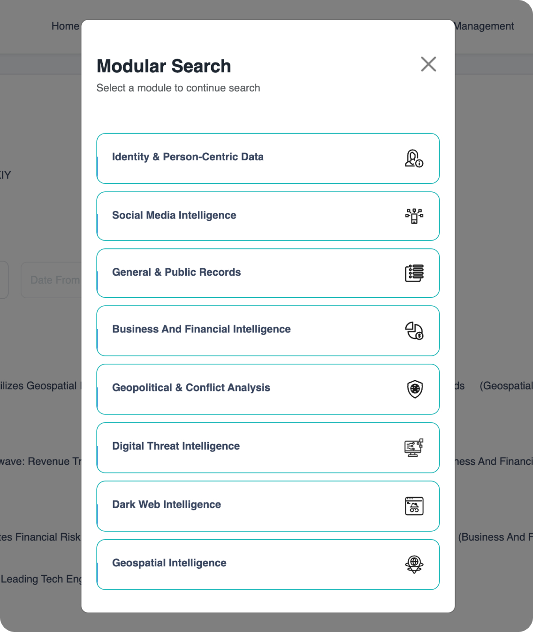533x632 pixels.
Task: Select Identity & Person-Centric Data module
Action: point(188,157)
